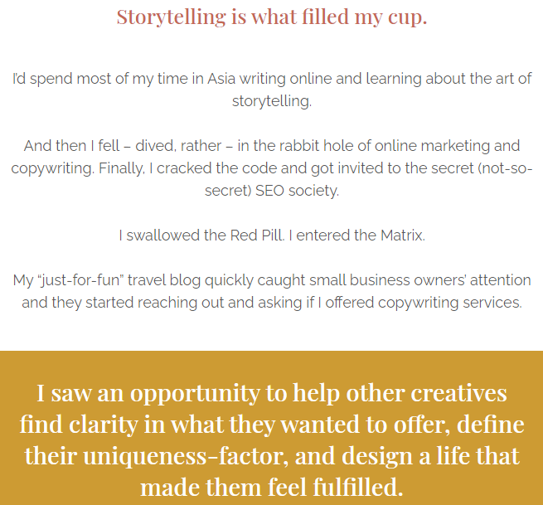The width and height of the screenshot is (543, 505).
Task: Click the centered word 'storytelling.' under the first paragraph
Action: click(272, 101)
